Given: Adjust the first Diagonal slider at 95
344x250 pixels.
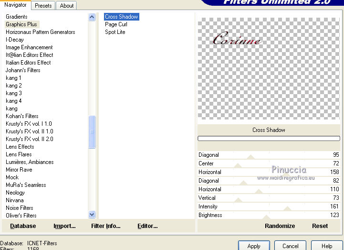Looking at the screenshot, I should tap(269, 155).
